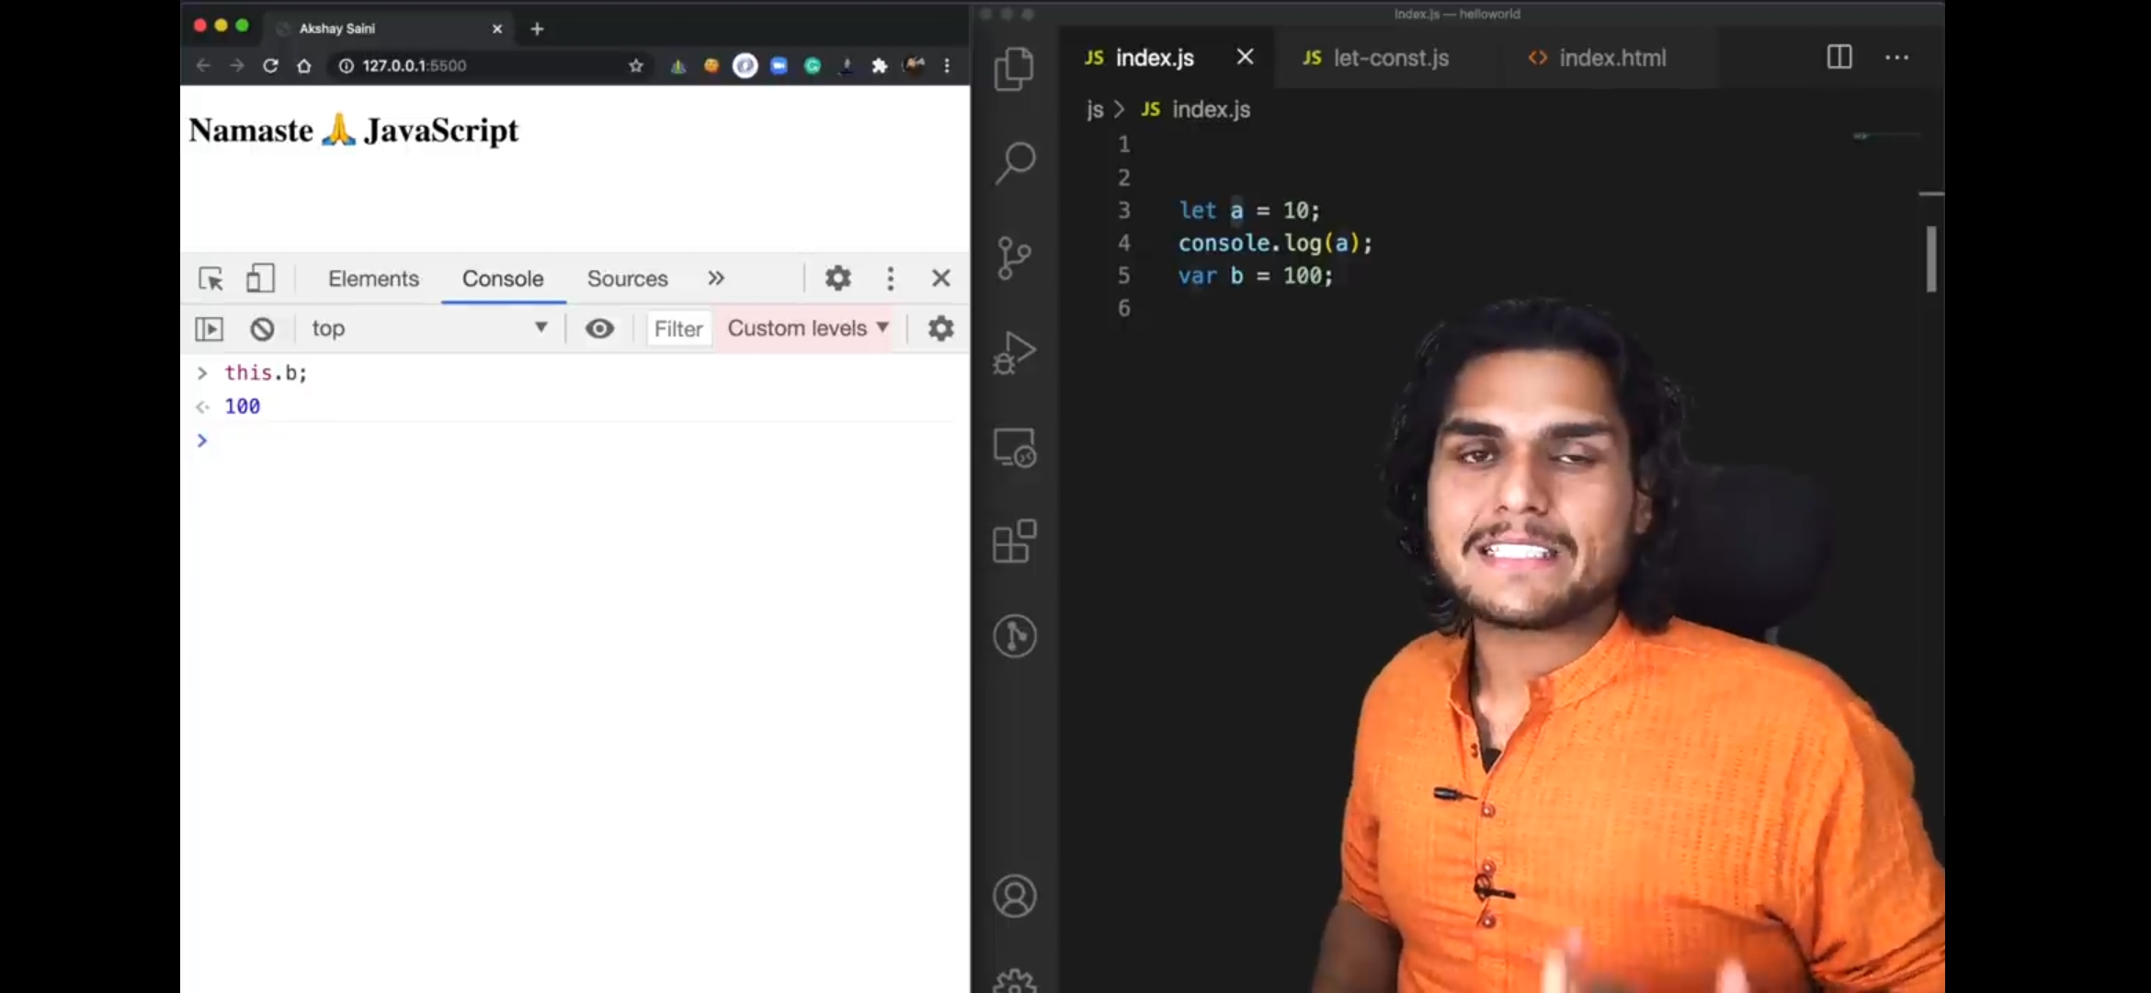
Task: Open the VS Code Explorer files icon
Action: (1014, 69)
